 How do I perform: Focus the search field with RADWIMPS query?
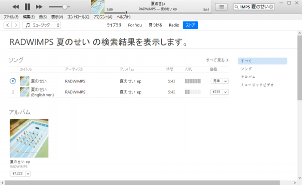coord(254,7)
